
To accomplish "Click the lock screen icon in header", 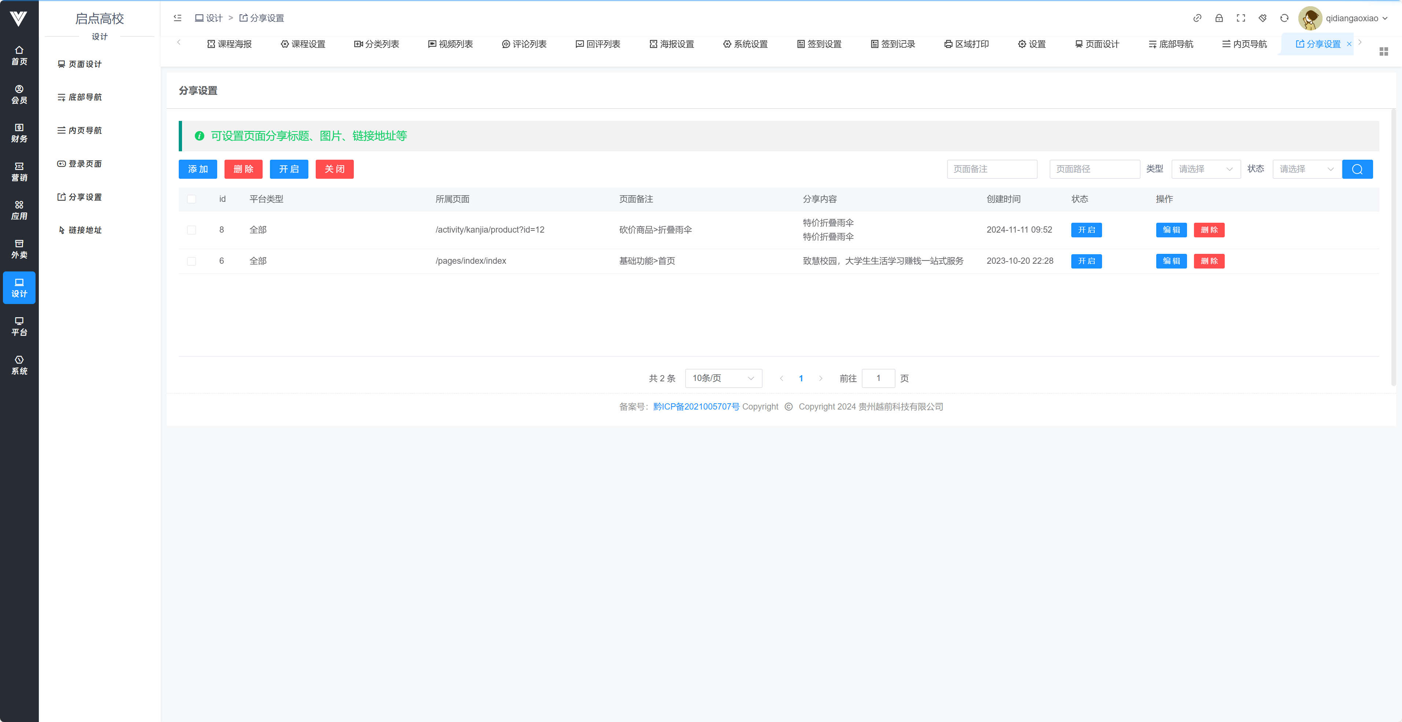I will (1219, 18).
